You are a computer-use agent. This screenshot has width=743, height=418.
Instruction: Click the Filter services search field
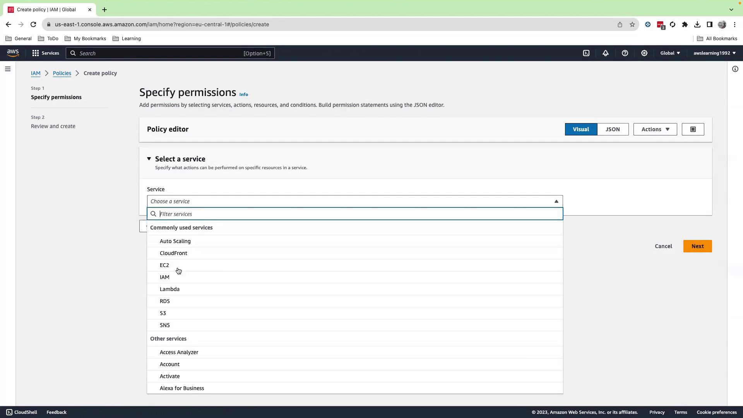tap(360, 214)
